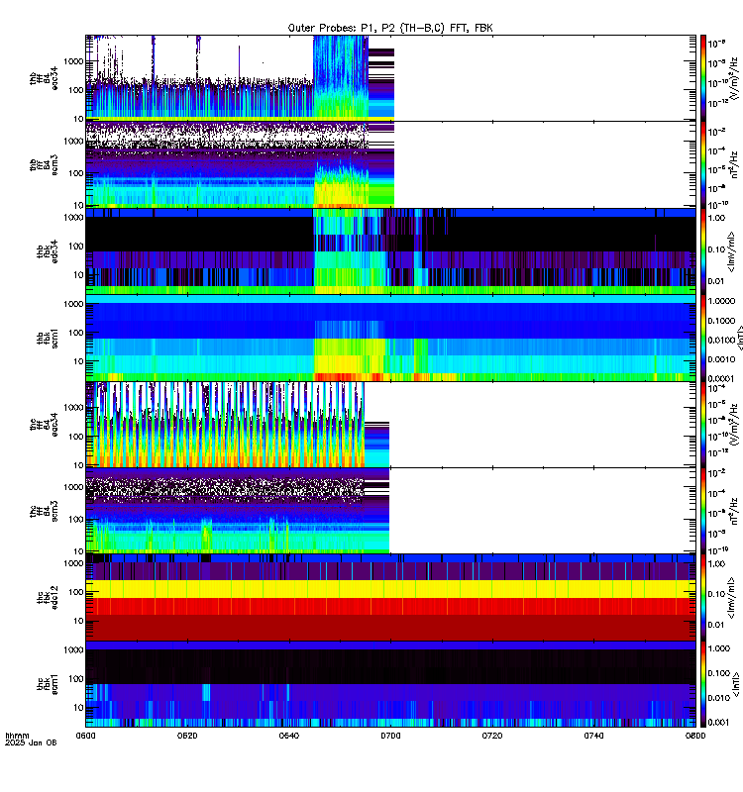
Task: Click the 1000 frequency tick of thb eac34 panel
Action: click(x=73, y=61)
